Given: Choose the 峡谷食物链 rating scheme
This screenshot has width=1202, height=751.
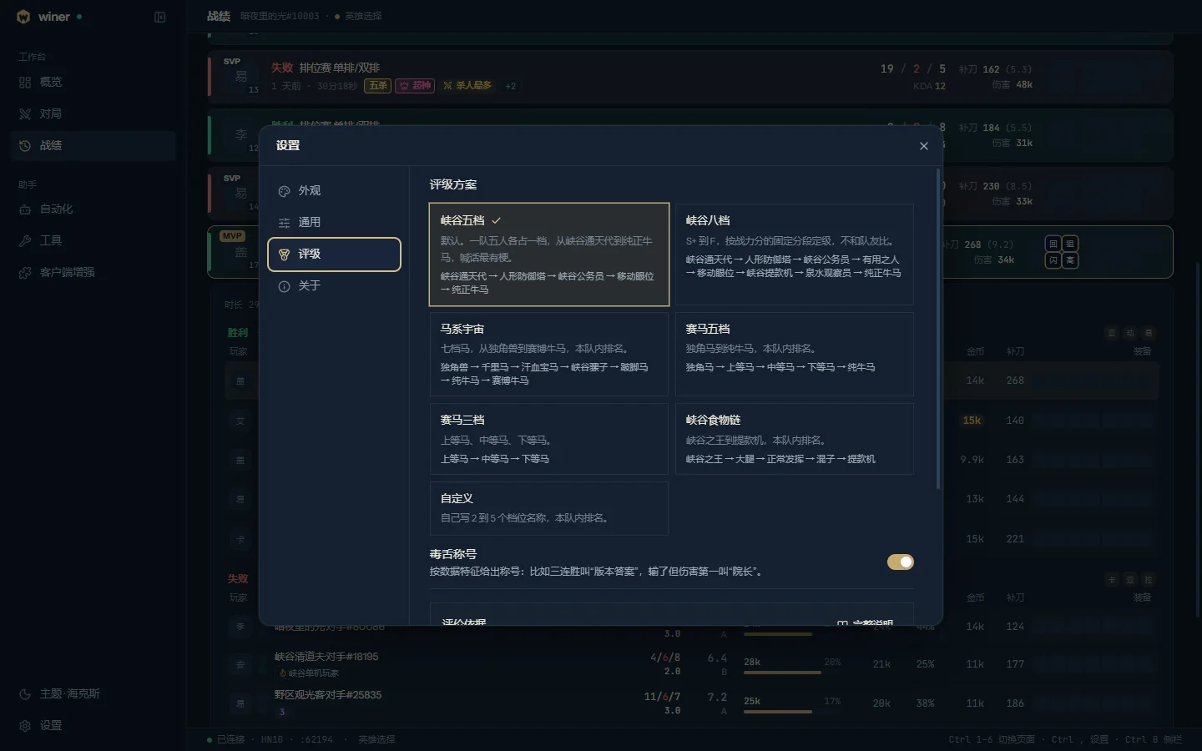Looking at the screenshot, I should click(794, 439).
